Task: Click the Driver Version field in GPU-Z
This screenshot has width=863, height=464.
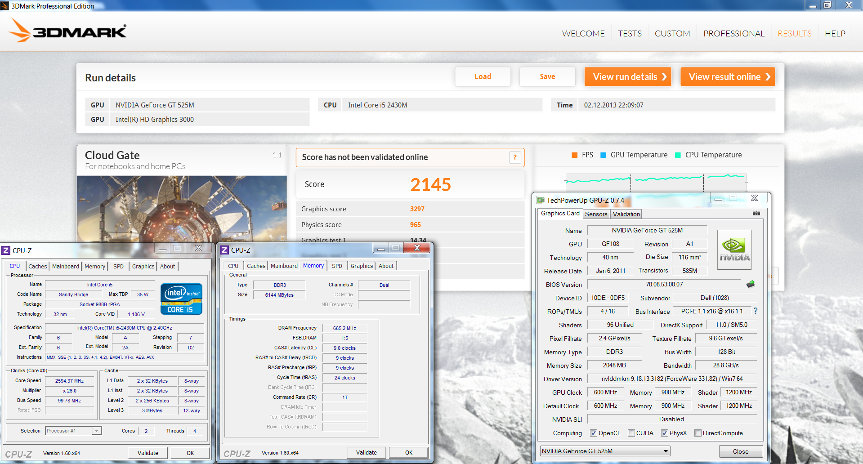Action: (x=672, y=379)
